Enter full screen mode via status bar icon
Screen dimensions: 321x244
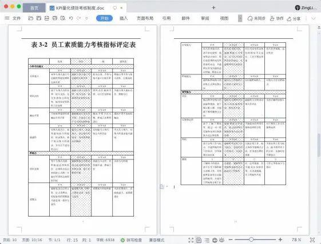coord(191,240)
